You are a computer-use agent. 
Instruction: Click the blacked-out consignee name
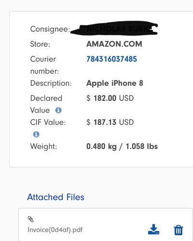(114, 28)
